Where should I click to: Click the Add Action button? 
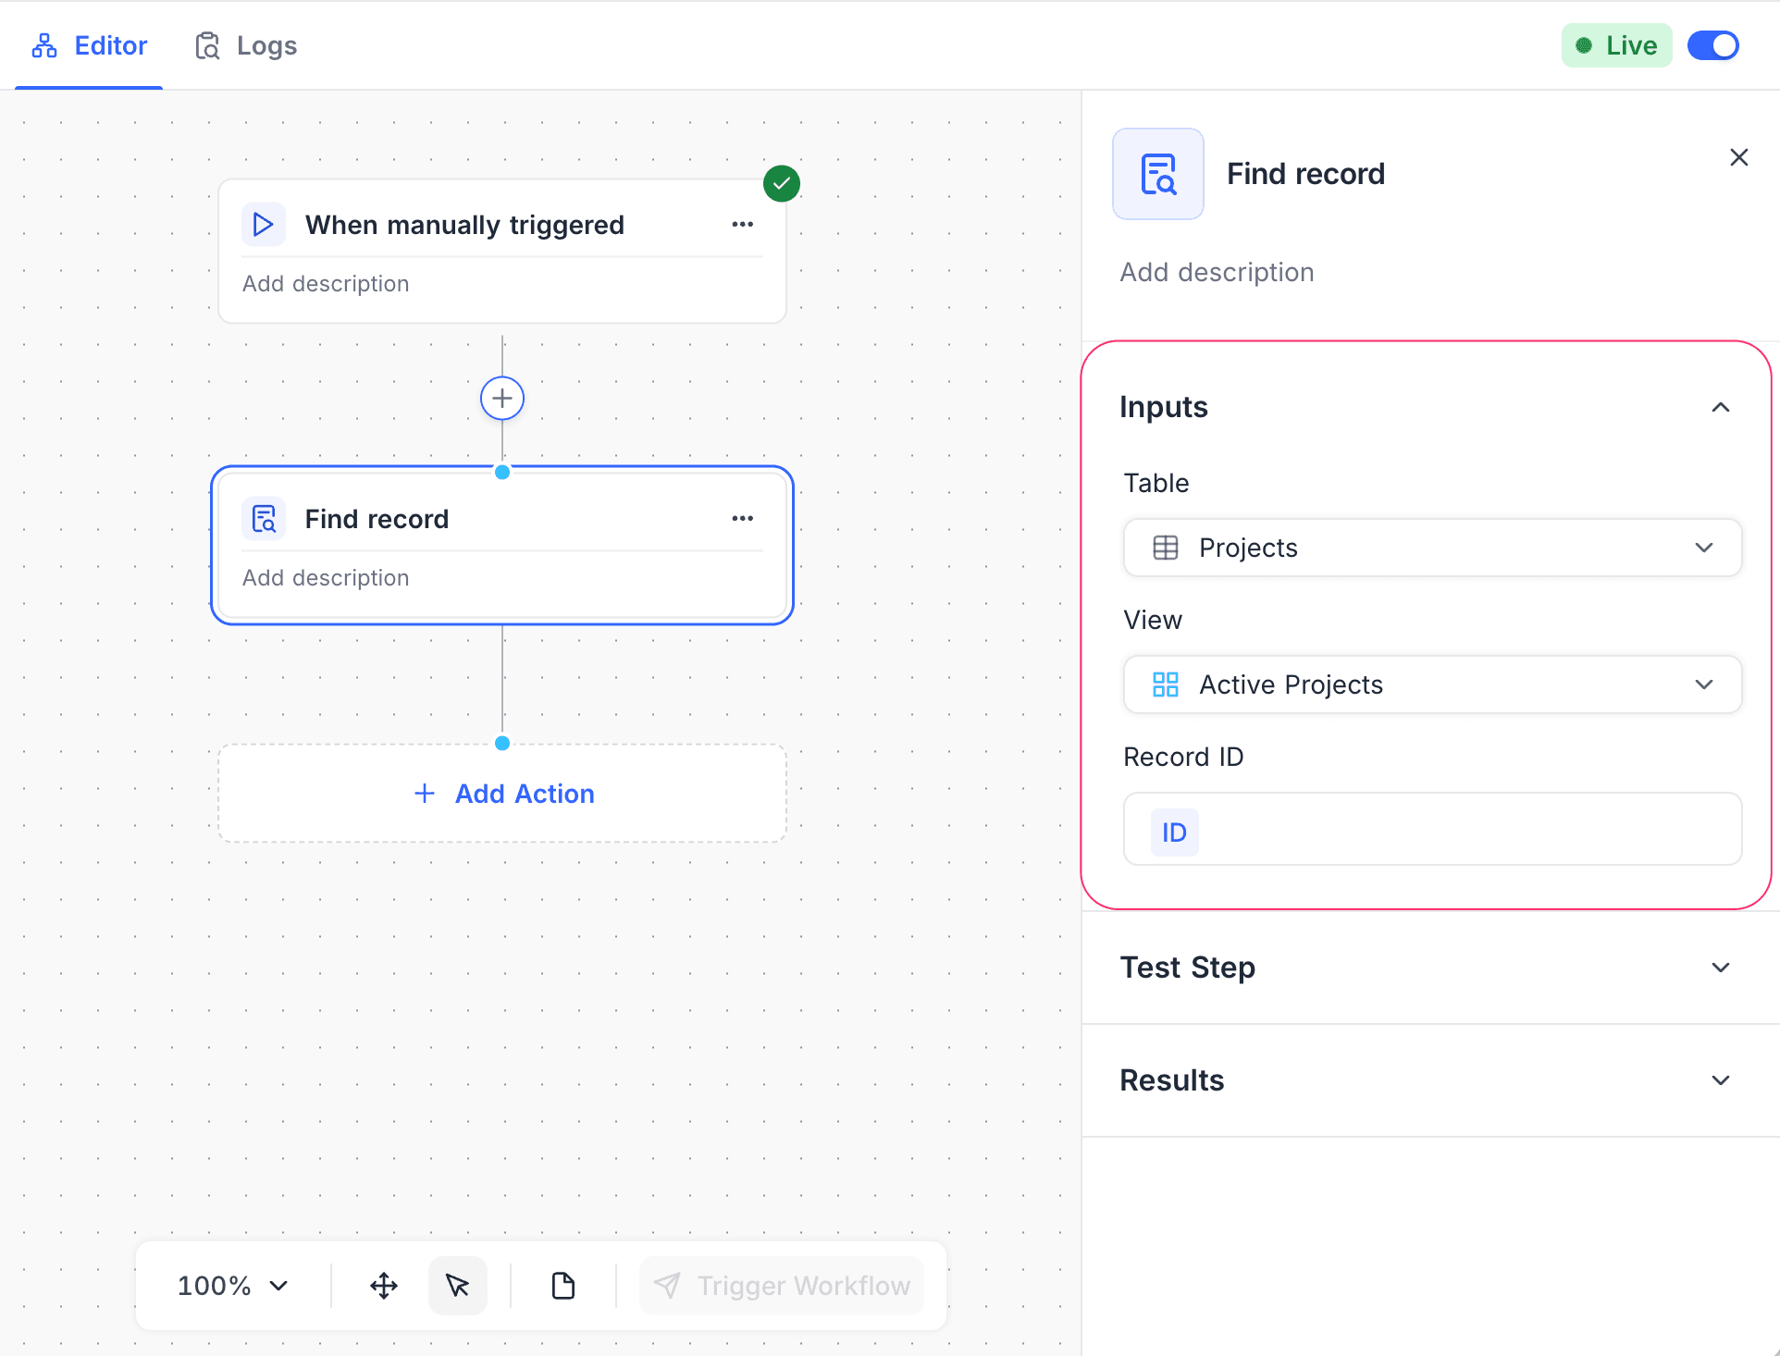point(502,793)
